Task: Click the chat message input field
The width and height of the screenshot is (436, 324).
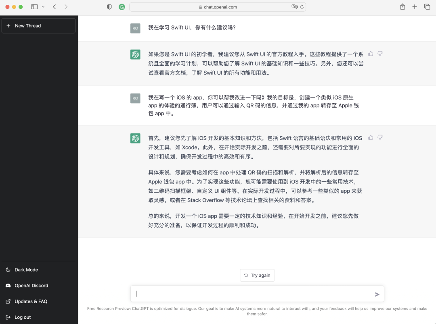Action: tap(250, 294)
